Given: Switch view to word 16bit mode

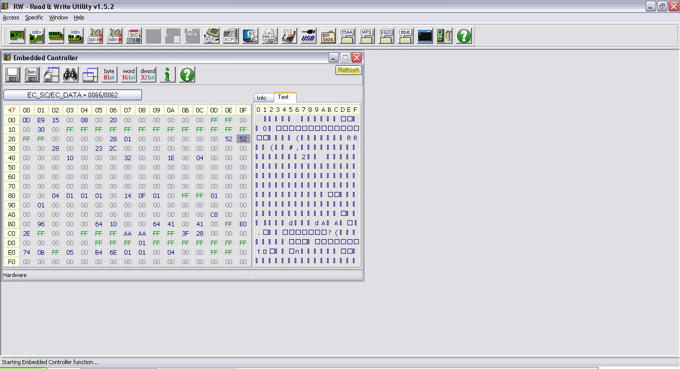Looking at the screenshot, I should pyautogui.click(x=128, y=75).
